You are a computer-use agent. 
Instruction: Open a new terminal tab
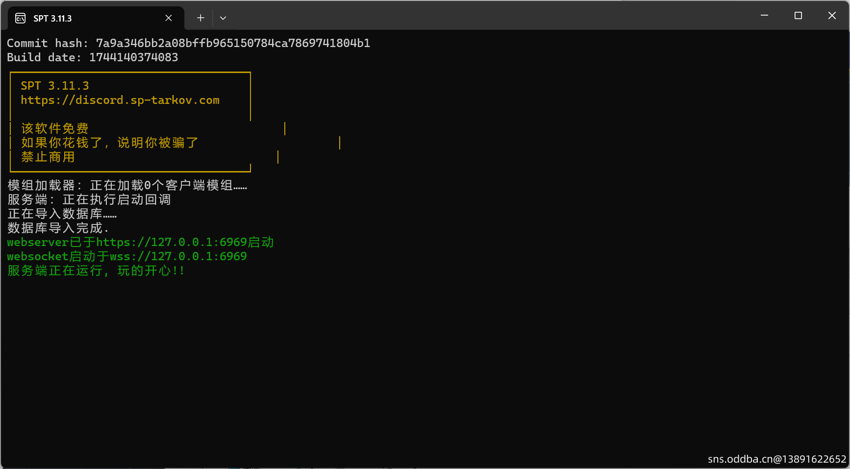tap(200, 18)
